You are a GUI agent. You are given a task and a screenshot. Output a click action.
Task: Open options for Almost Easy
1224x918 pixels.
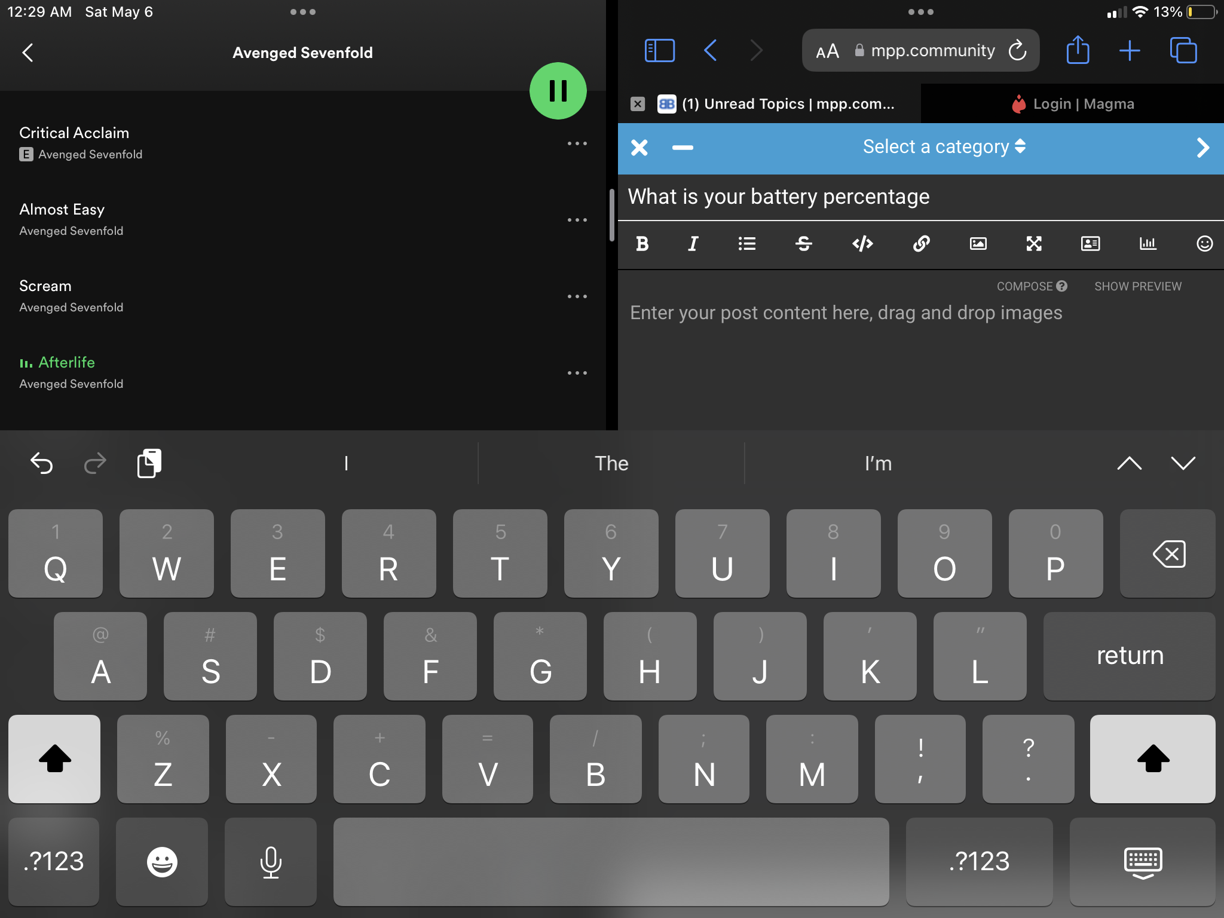(577, 220)
